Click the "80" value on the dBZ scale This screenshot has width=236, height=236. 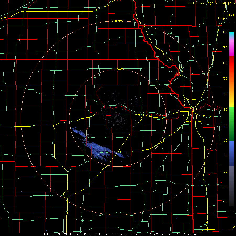225,32
